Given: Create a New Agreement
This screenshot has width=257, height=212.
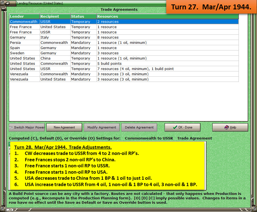Looking at the screenshot, I should coord(64,127).
